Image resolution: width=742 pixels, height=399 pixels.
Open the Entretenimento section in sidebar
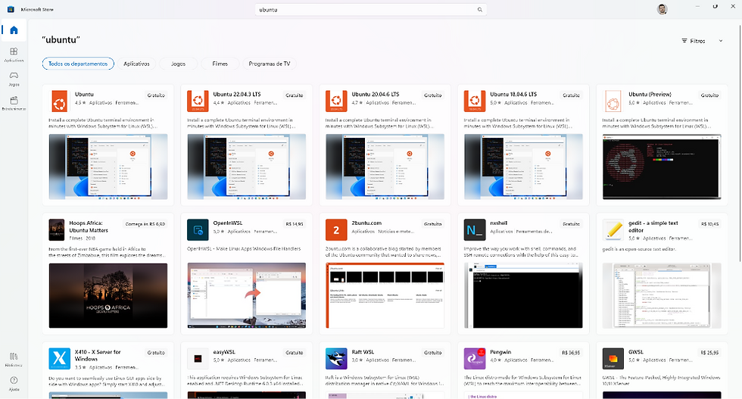tap(14, 103)
